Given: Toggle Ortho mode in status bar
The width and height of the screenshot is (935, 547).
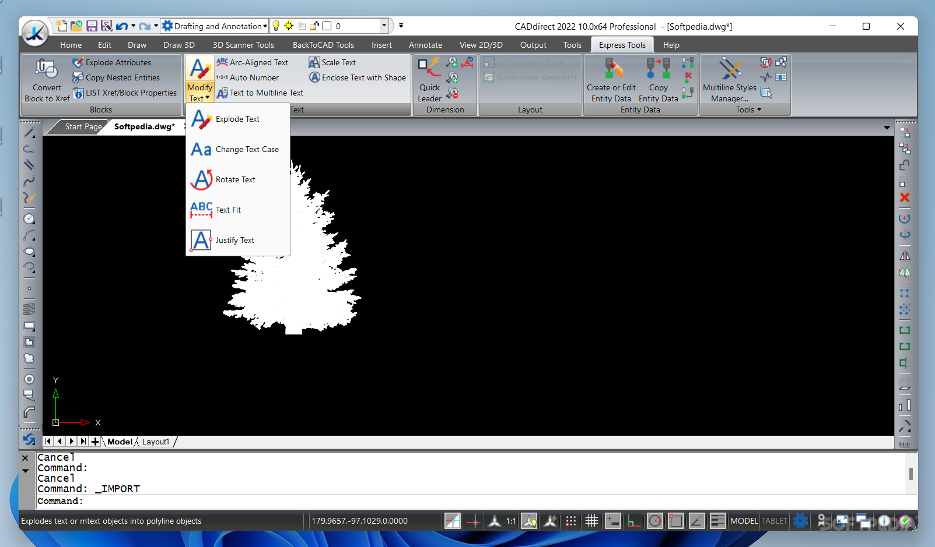Looking at the screenshot, I should [634, 521].
